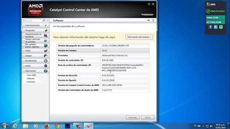Open Firefox from the taskbar
The width and height of the screenshot is (230, 129).
(46, 126)
